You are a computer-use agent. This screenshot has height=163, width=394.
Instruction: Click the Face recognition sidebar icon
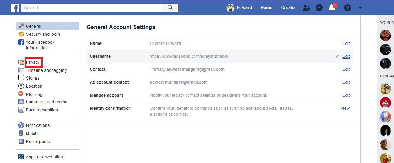click(21, 110)
